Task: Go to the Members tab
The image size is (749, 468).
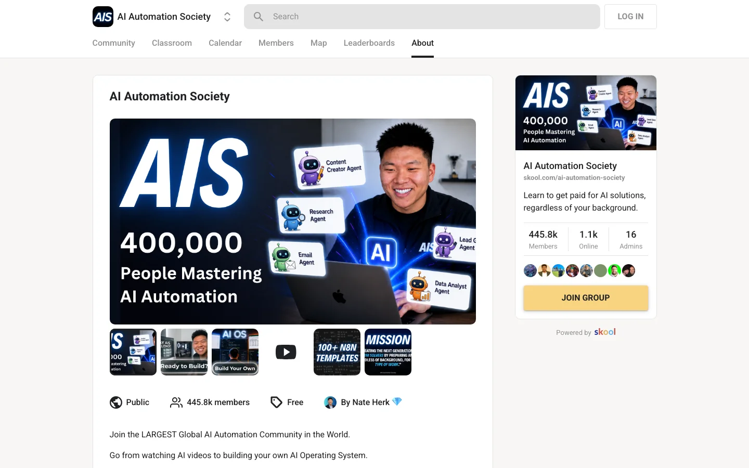Action: [276, 43]
